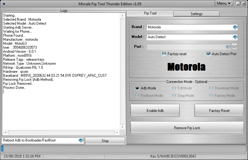The width and height of the screenshot is (248, 160).
Task: Switch to the Frp Tool tab
Action: click(150, 13)
